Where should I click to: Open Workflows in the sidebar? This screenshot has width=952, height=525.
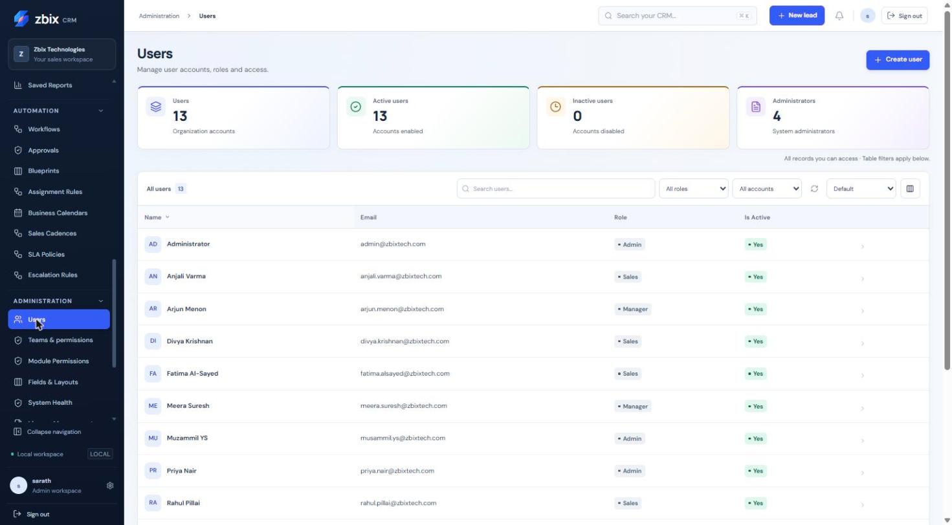click(59, 129)
